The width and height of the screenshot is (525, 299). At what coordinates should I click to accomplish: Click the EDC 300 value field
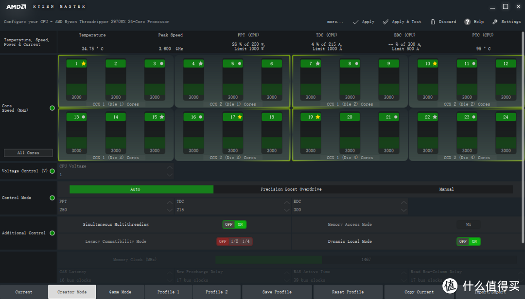pyautogui.click(x=347, y=210)
